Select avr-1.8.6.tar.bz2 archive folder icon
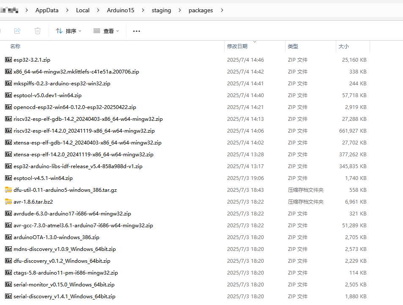This screenshot has height=305, width=403. [x=8, y=202]
